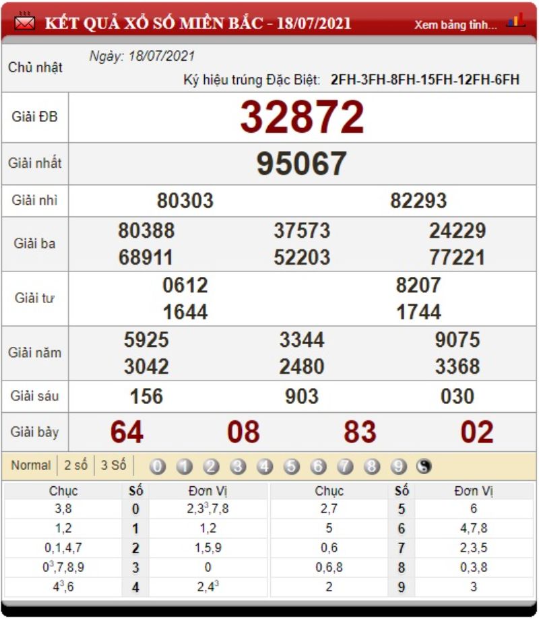Click the page title 'KẾT QUẢ XỔ SỐ MIỀN BẮC'

154,24
